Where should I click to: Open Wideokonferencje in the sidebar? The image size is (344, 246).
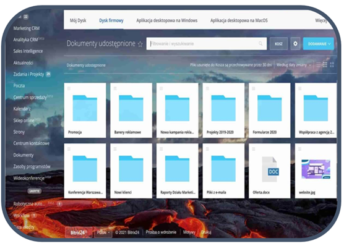pyautogui.click(x=28, y=178)
